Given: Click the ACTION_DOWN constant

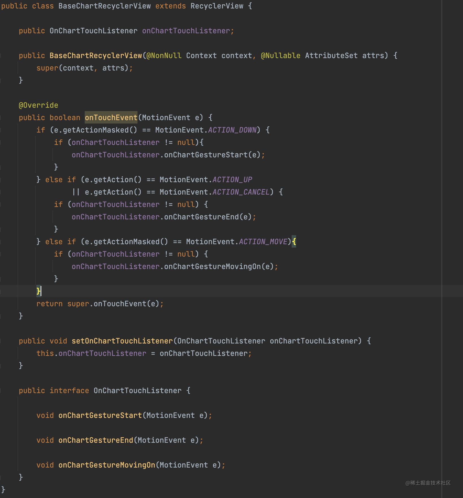Looking at the screenshot, I should [232, 130].
